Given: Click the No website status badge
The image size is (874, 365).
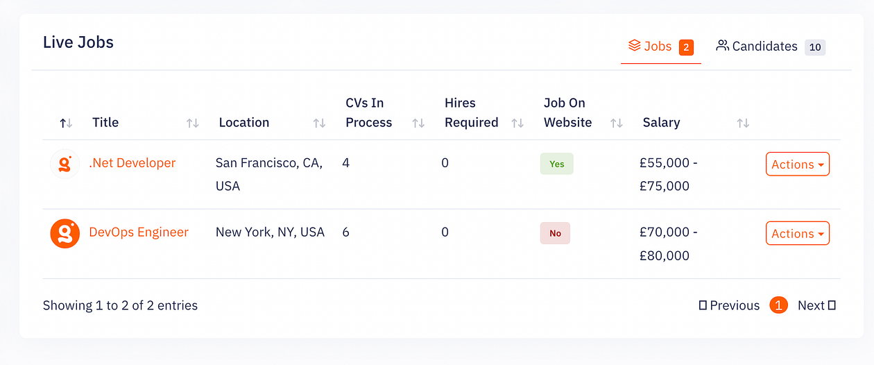Looking at the screenshot, I should pyautogui.click(x=555, y=233).
